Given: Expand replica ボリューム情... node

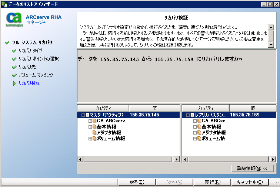Looking at the screenshot, I should tap(195, 139).
